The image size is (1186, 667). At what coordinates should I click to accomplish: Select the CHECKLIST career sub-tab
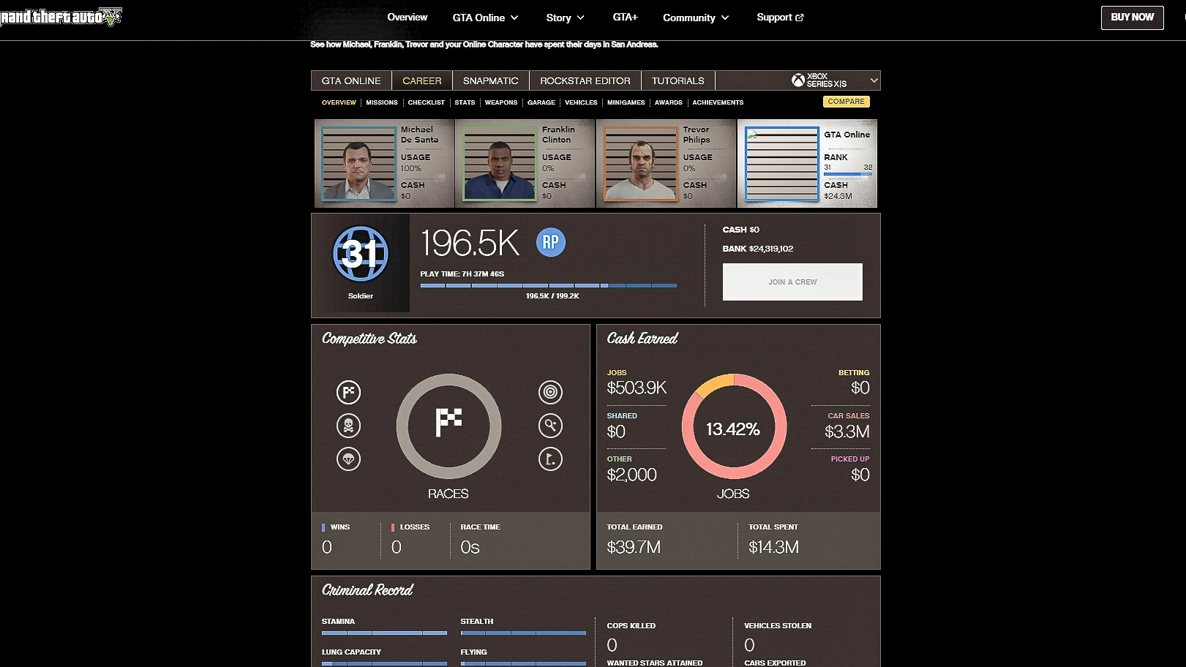(427, 102)
